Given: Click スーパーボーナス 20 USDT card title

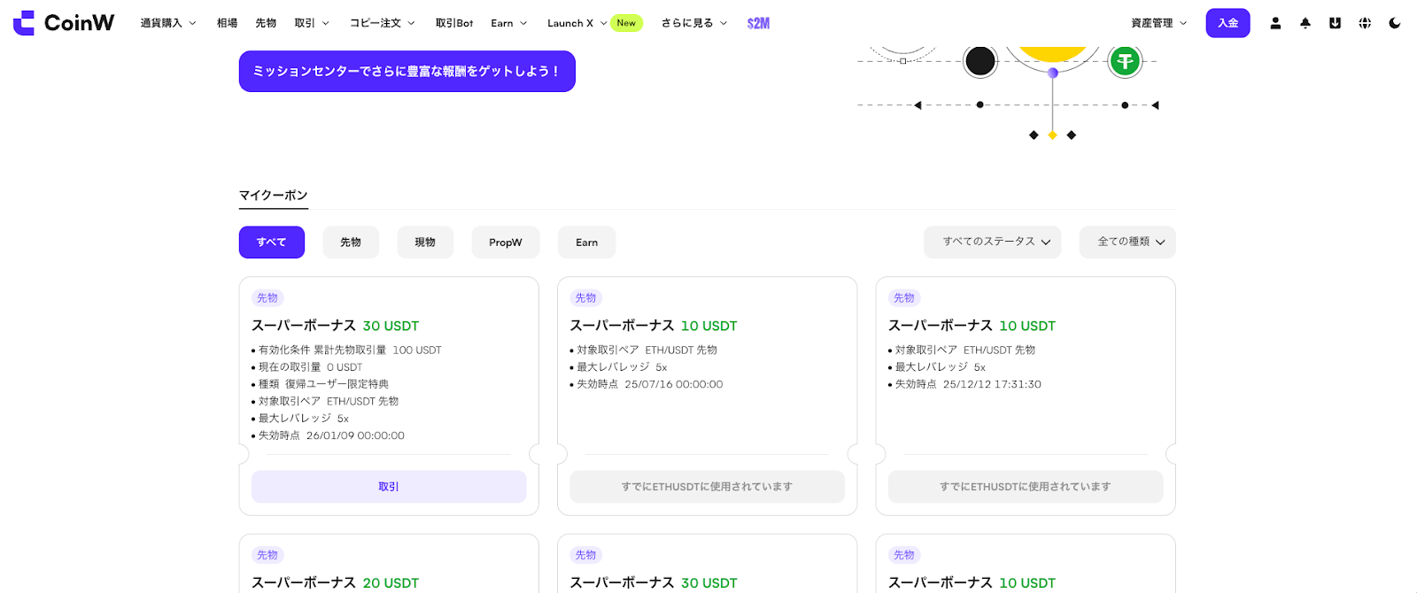Looking at the screenshot, I should (335, 582).
